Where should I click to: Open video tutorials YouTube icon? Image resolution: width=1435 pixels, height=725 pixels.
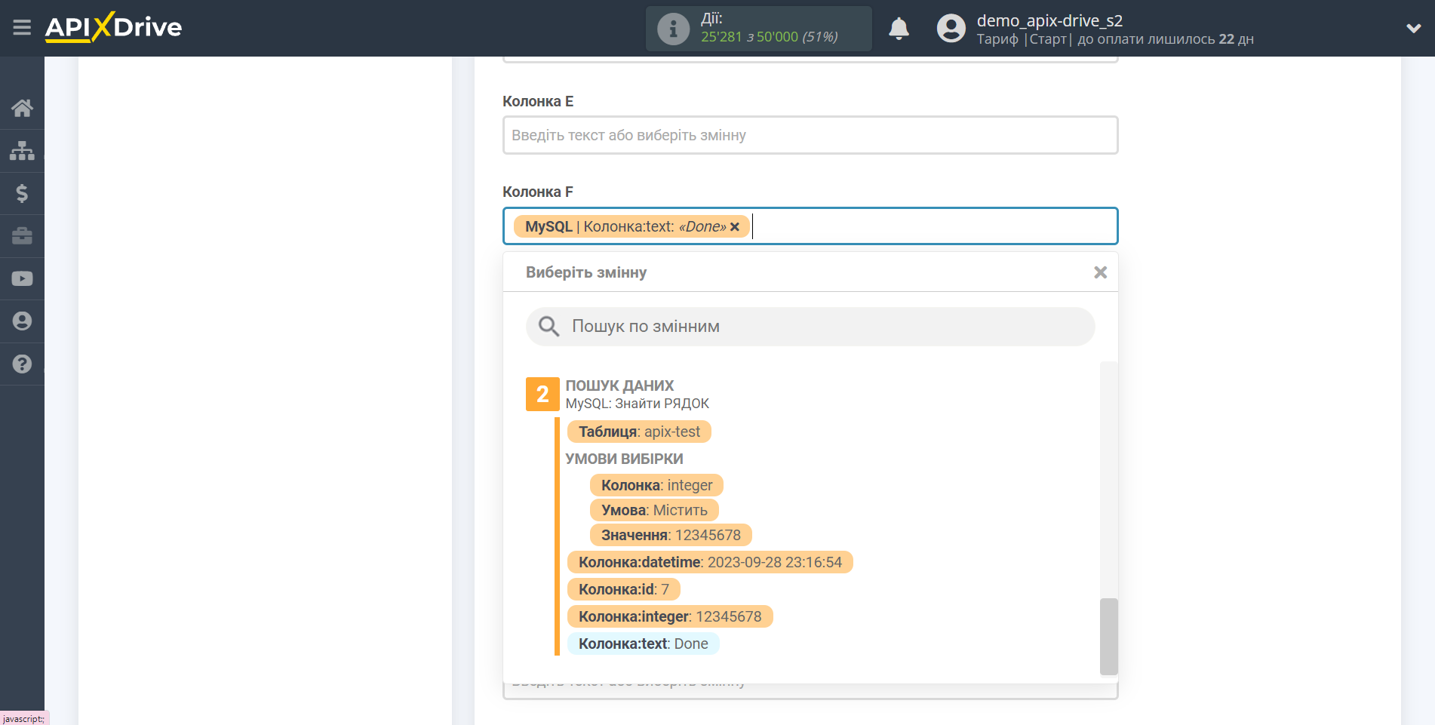22,278
